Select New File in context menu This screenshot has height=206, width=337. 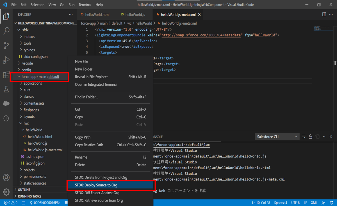111,62
